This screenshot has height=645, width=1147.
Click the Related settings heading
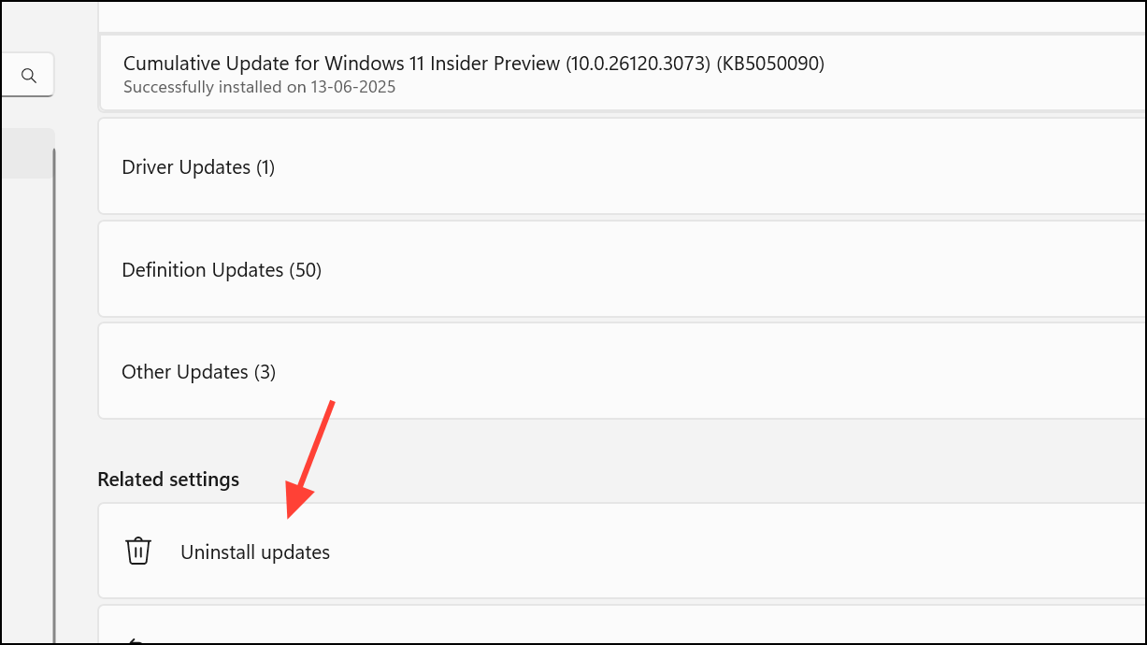click(168, 480)
